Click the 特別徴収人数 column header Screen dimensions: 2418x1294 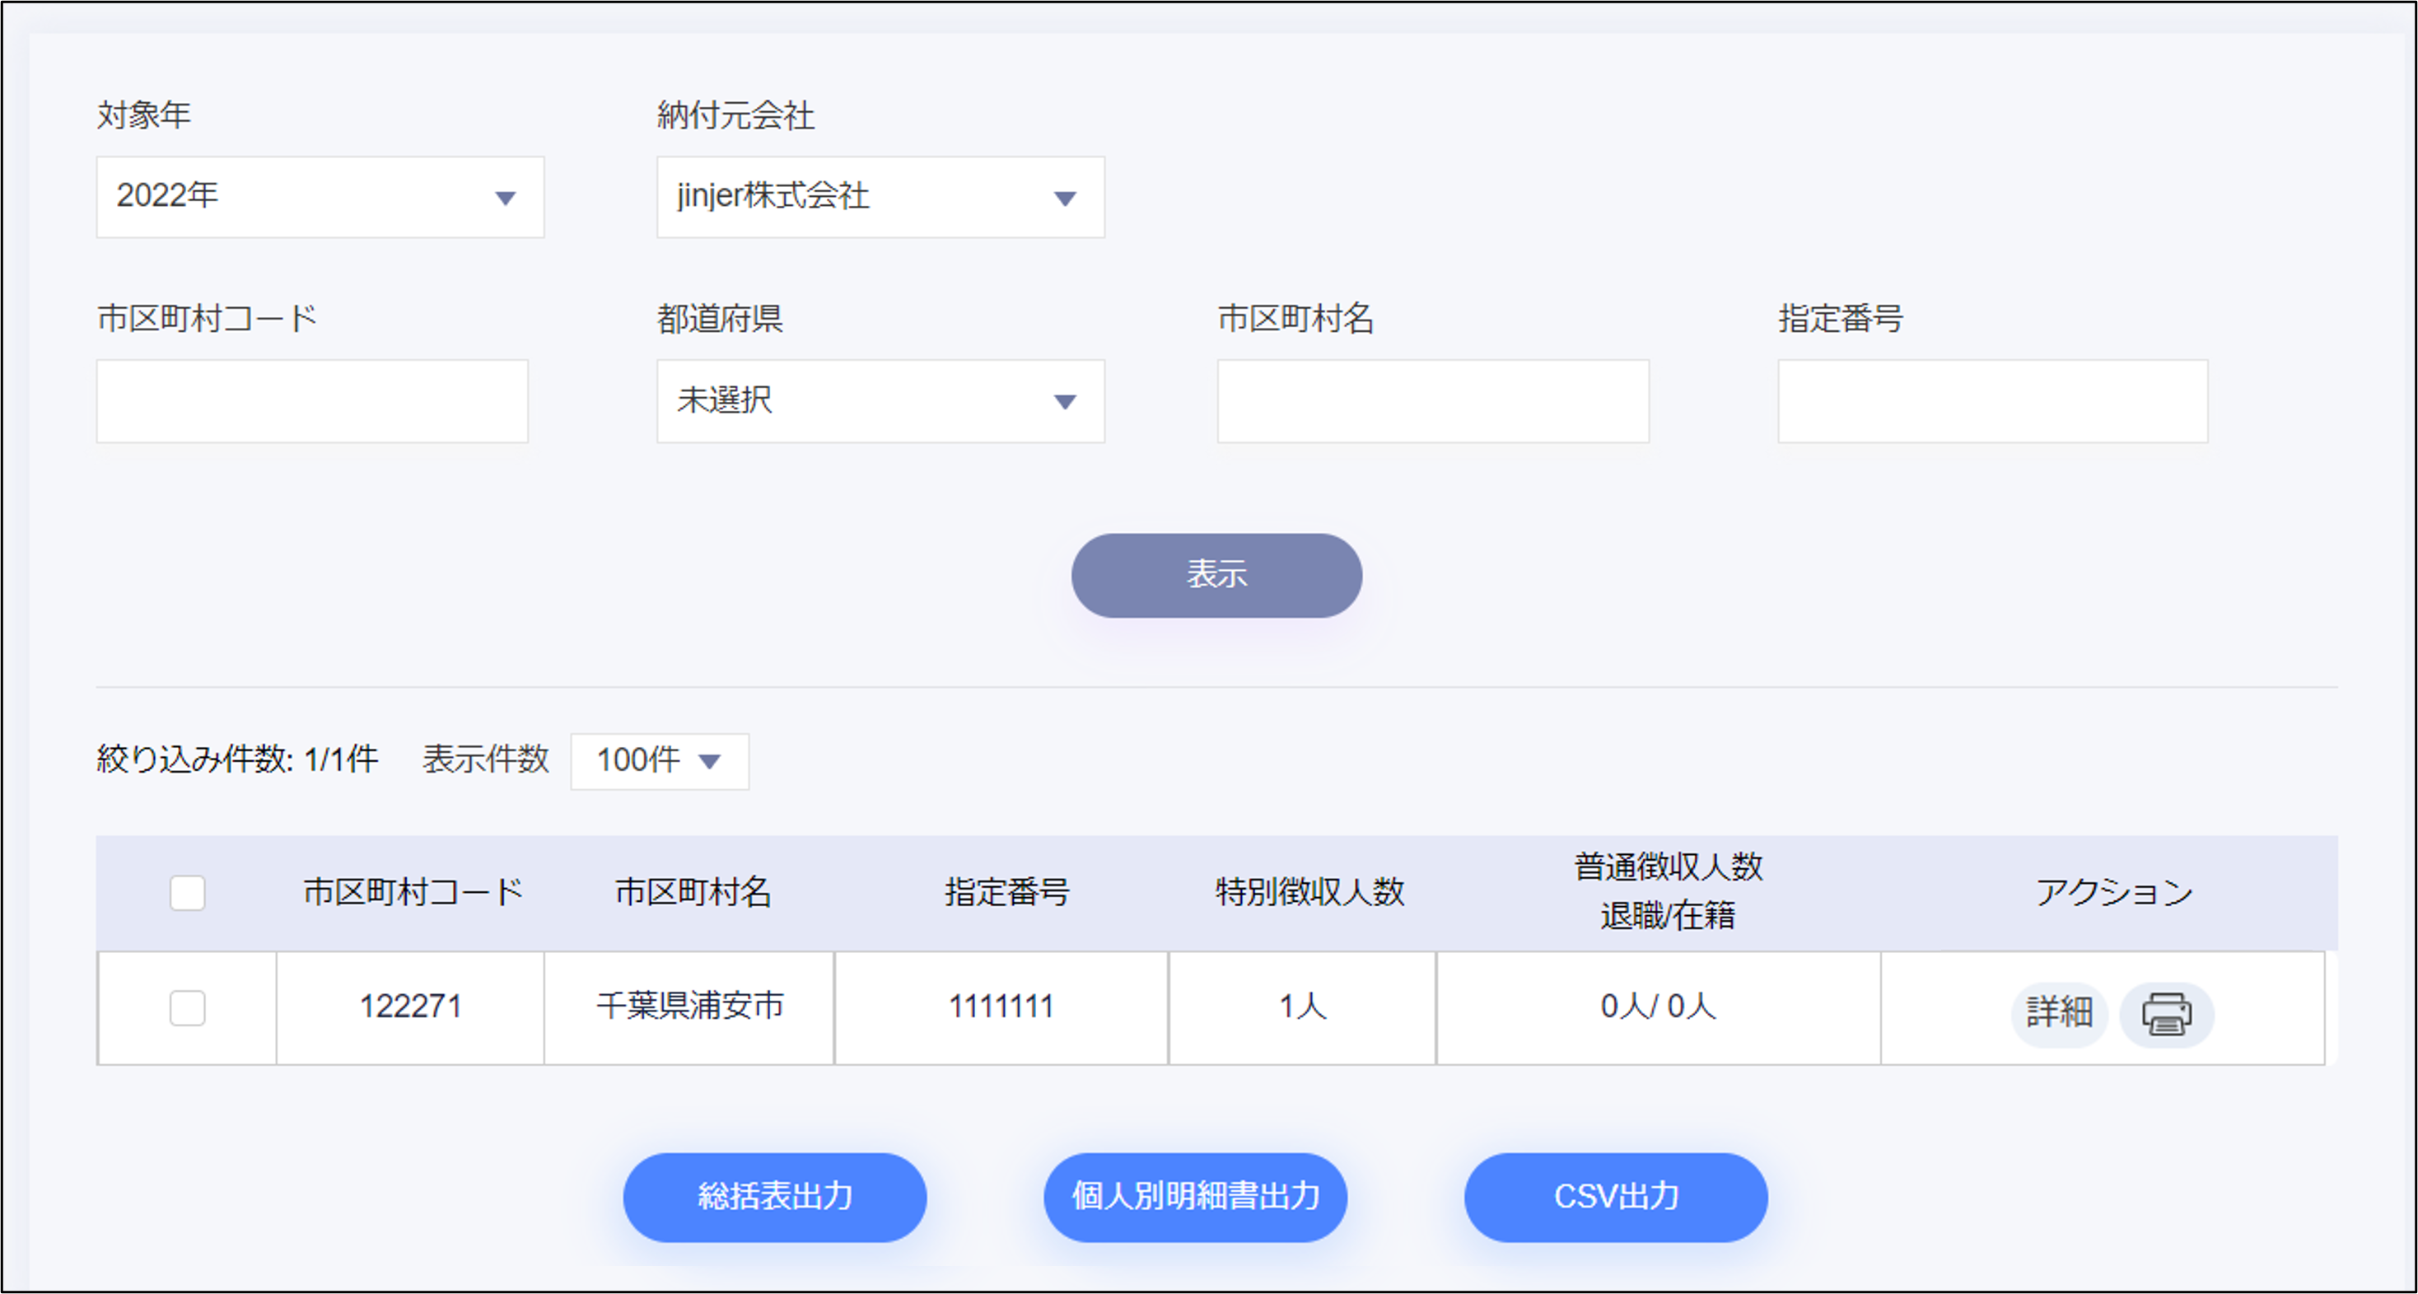1309,892
